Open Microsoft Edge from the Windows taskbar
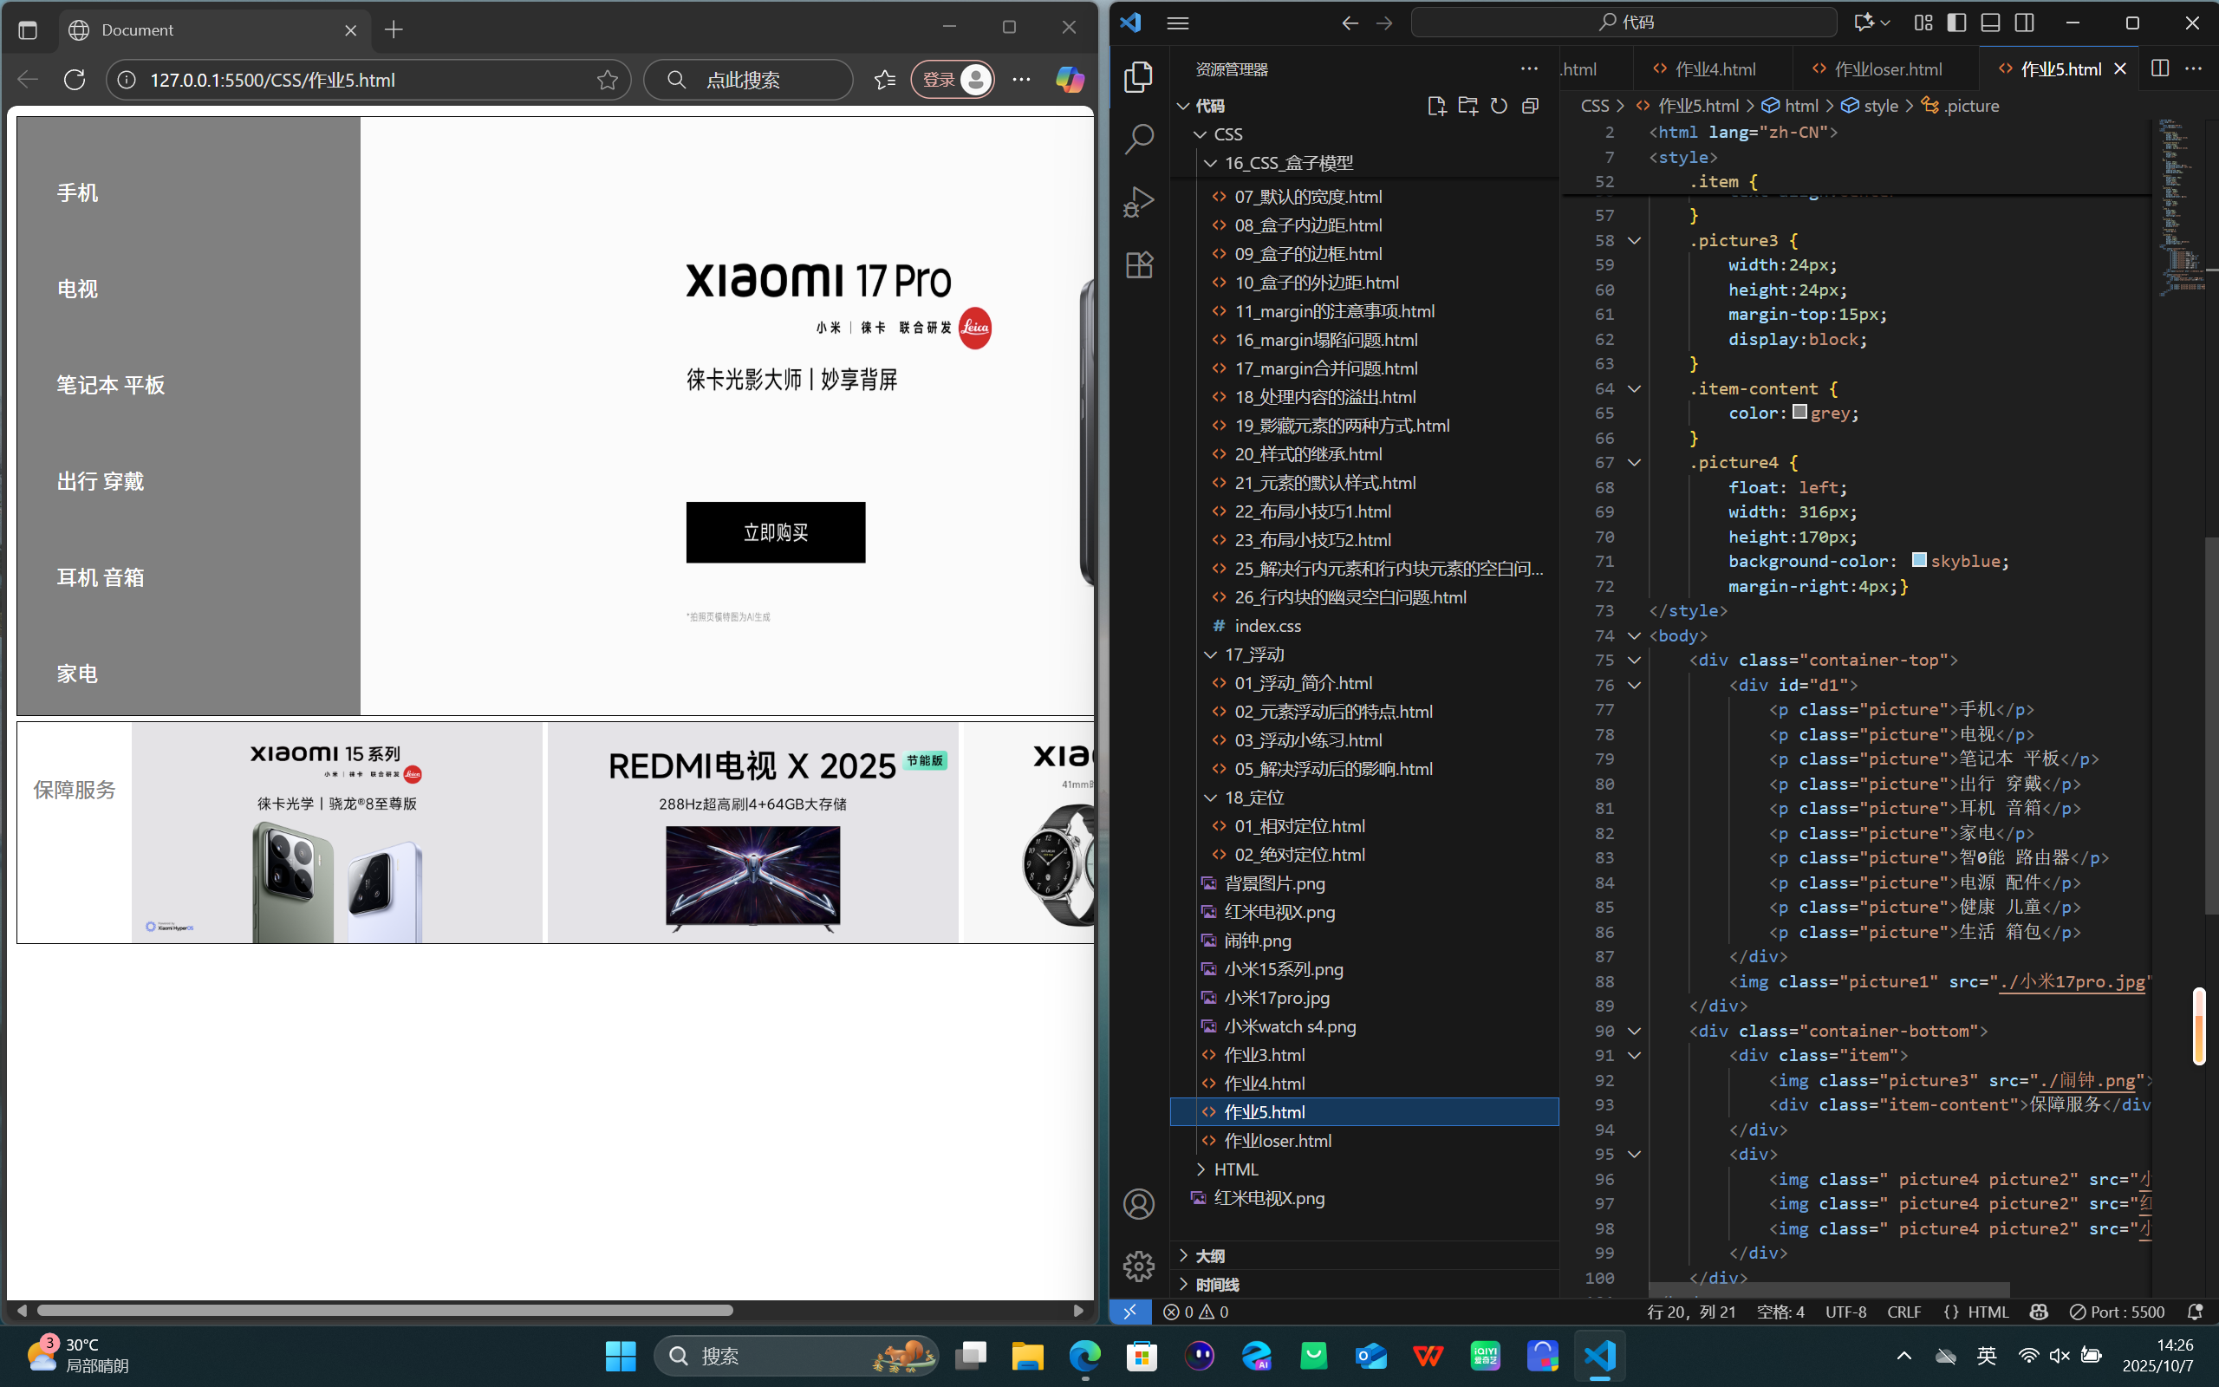This screenshot has width=2219, height=1387. click(x=1084, y=1356)
